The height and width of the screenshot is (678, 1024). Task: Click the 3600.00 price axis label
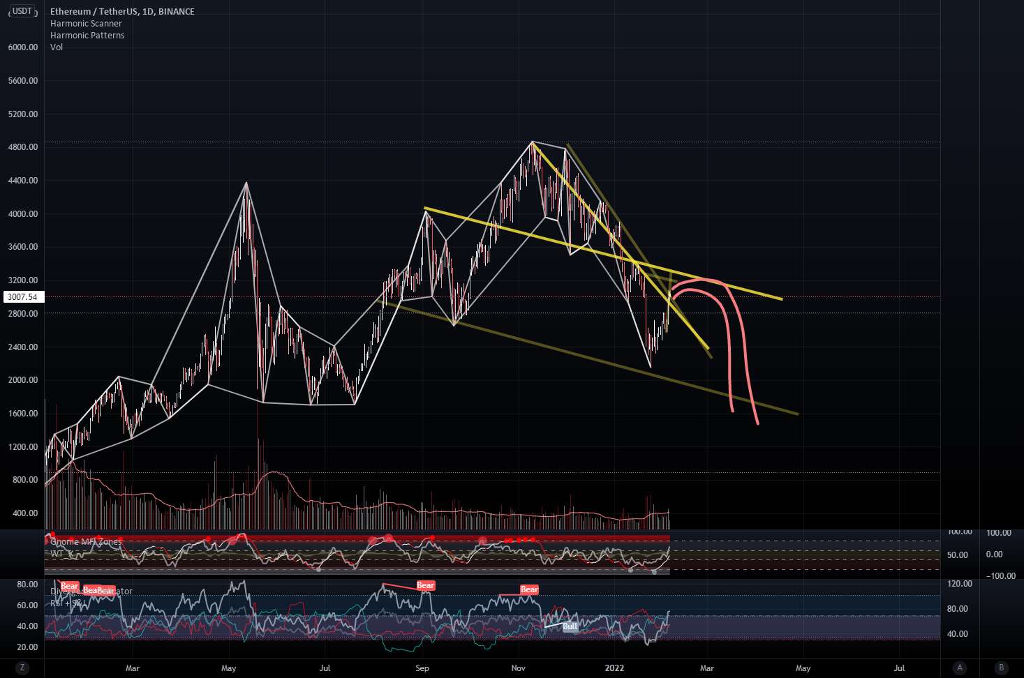23,246
